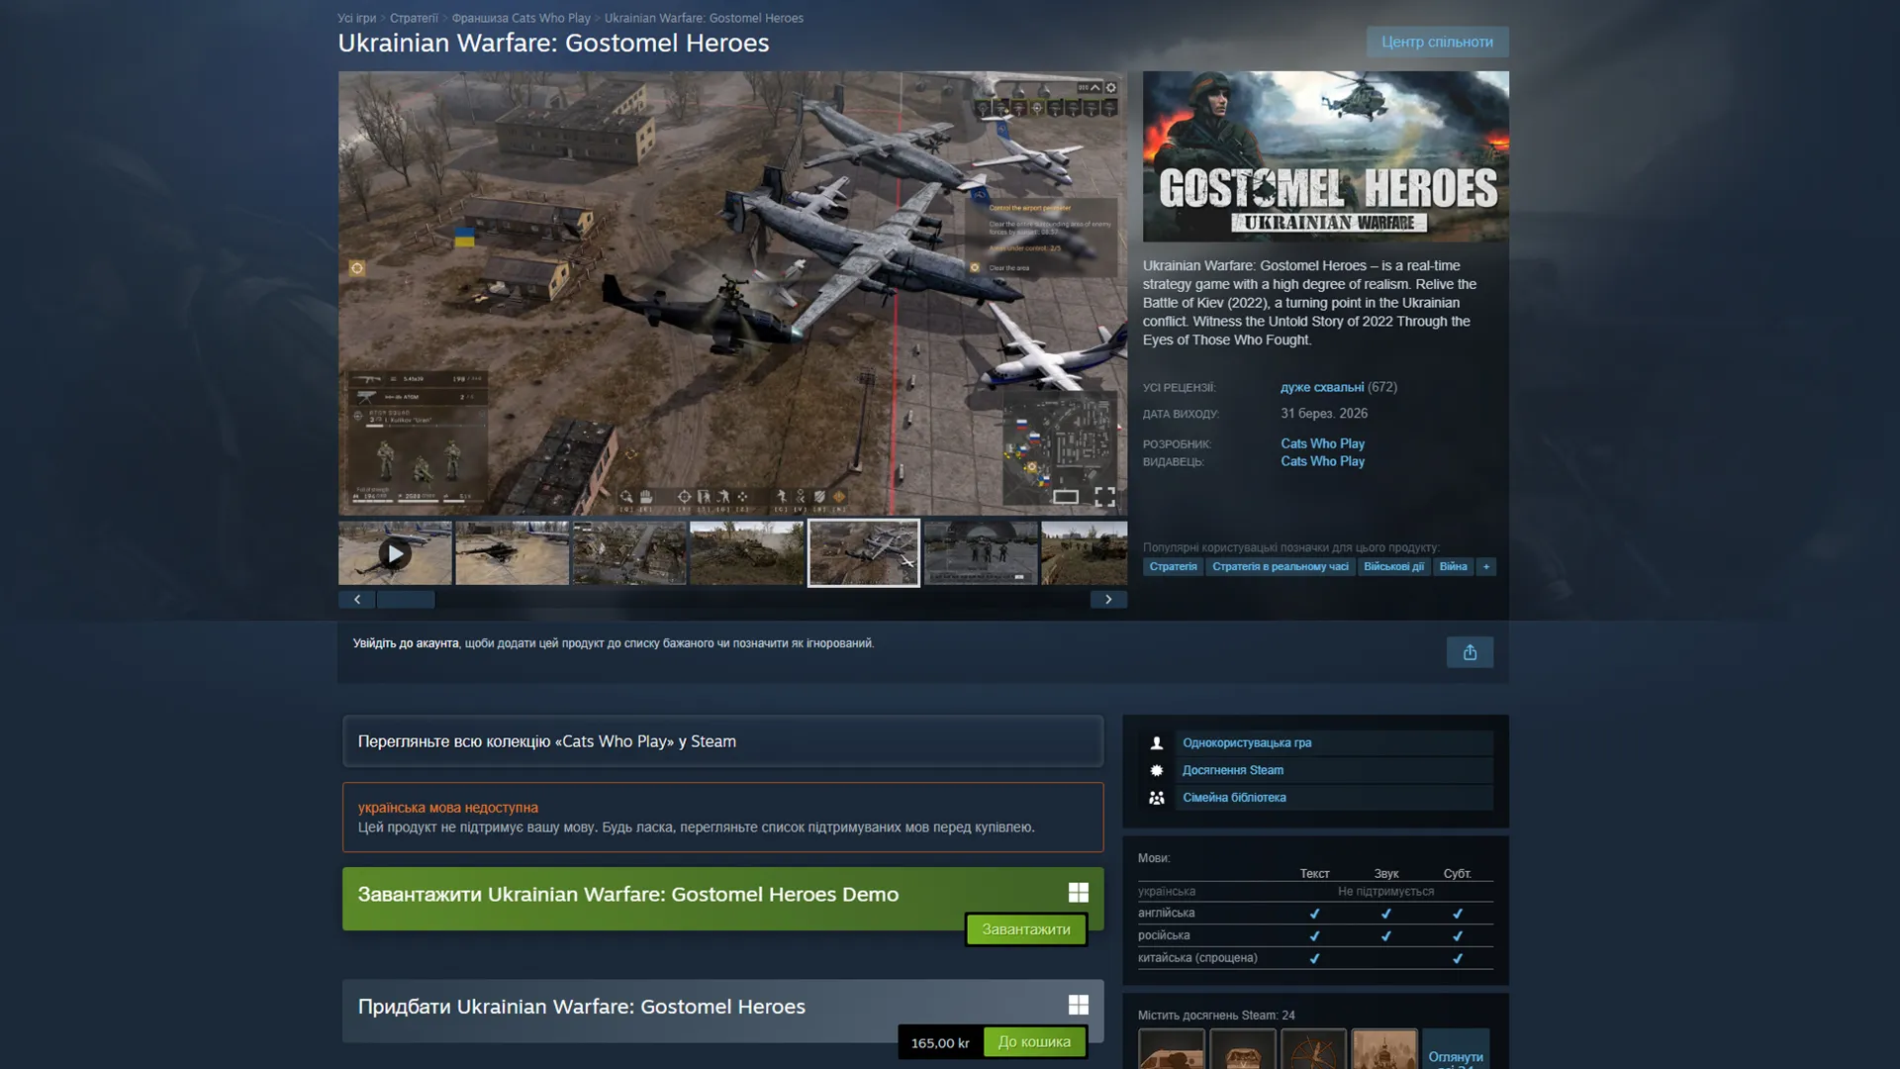Image resolution: width=1900 pixels, height=1069 pixels.
Task: Click the українська language row
Action: pos(1315,892)
